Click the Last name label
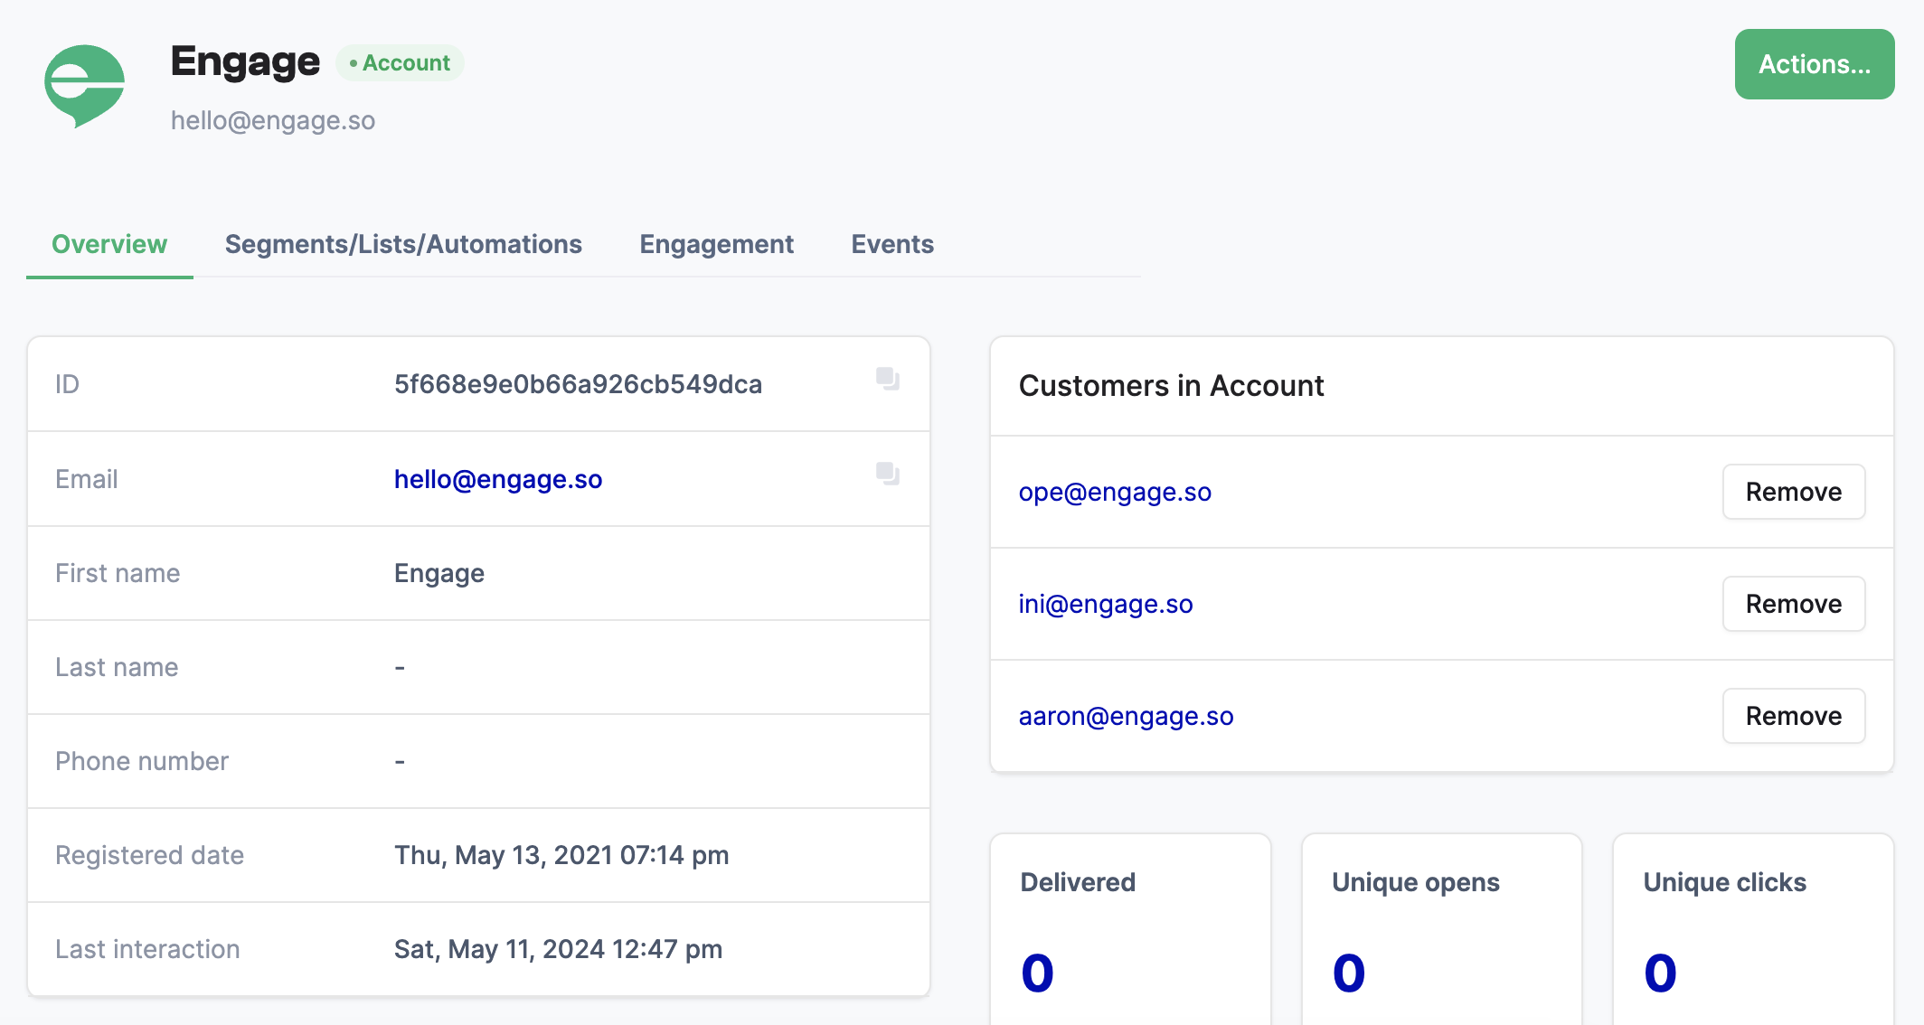This screenshot has width=1924, height=1025. pyautogui.click(x=117, y=667)
